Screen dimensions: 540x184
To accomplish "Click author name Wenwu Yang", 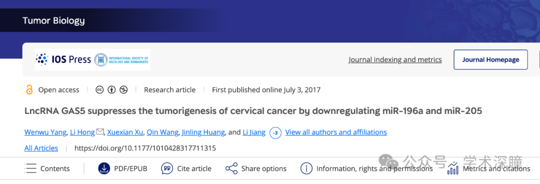I will click(x=45, y=132).
